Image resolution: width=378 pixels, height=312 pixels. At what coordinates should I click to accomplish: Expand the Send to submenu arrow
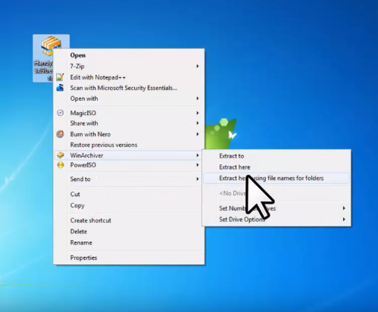point(198,179)
